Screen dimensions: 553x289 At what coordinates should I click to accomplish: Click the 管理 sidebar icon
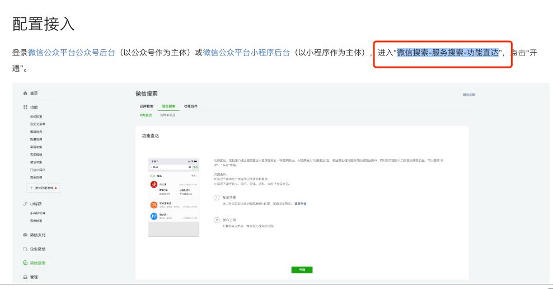(25, 277)
